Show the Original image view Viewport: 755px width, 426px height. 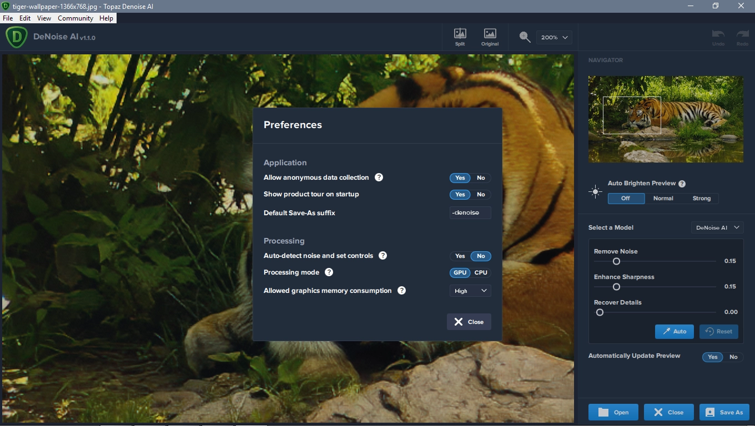coord(490,37)
